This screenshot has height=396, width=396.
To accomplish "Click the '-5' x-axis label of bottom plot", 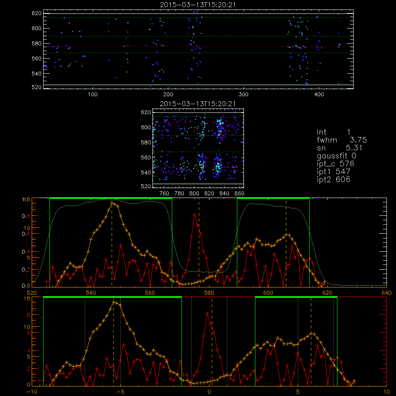I will (x=120, y=392).
